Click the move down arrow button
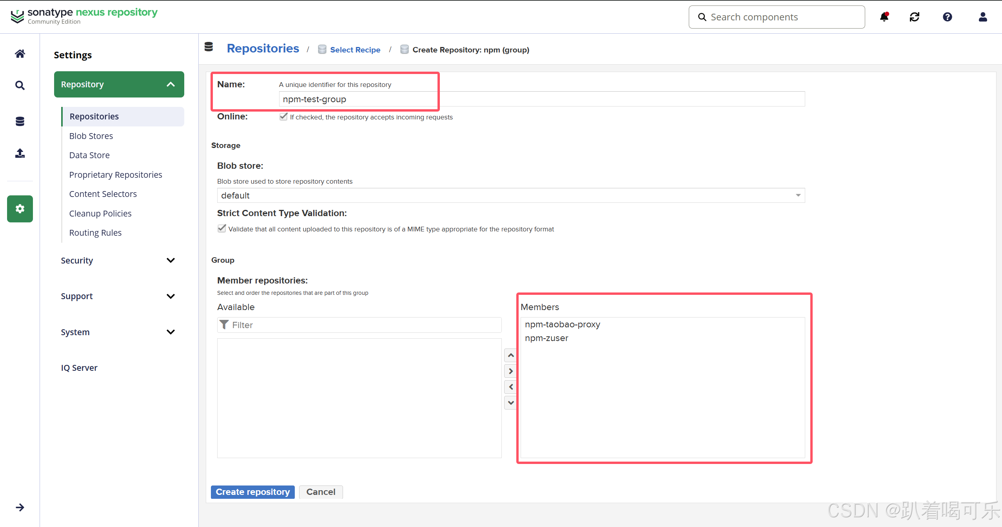 point(511,402)
